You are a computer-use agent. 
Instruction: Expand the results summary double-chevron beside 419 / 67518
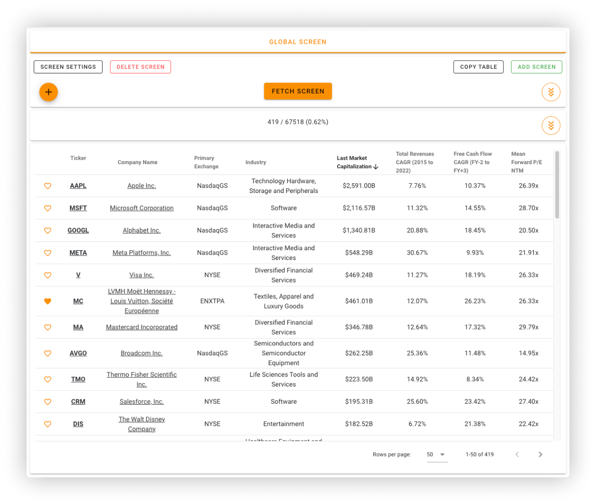click(551, 126)
